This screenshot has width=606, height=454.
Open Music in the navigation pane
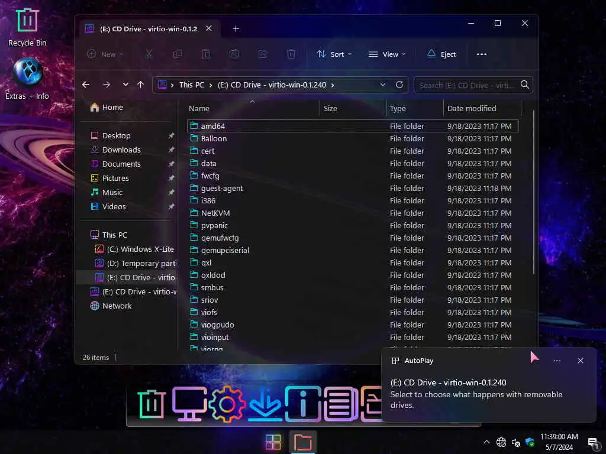pos(107,192)
